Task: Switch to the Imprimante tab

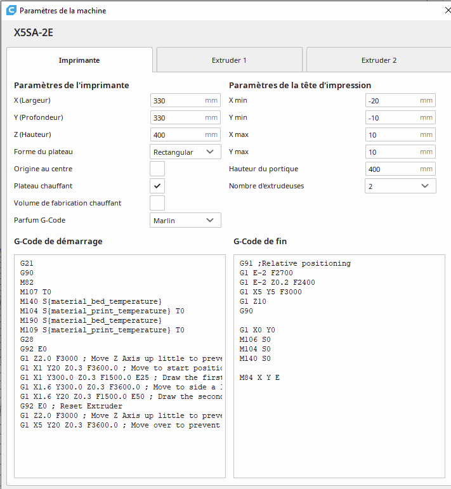Action: tap(79, 60)
